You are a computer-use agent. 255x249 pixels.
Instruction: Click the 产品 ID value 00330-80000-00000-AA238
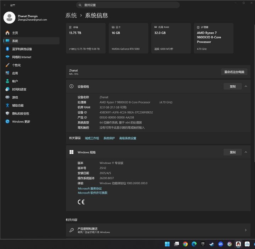point(117,117)
